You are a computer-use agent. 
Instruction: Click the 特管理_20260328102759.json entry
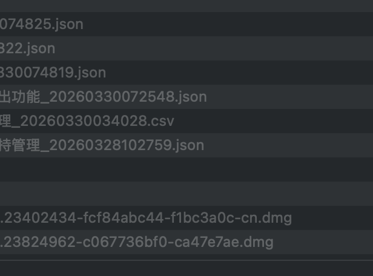pyautogui.click(x=102, y=145)
